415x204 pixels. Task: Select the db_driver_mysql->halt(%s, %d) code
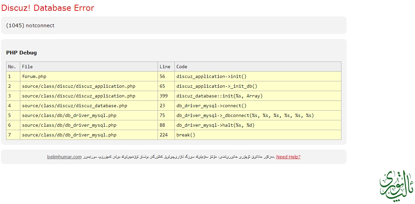coord(258,125)
